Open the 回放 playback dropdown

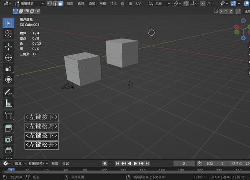pos(20,163)
